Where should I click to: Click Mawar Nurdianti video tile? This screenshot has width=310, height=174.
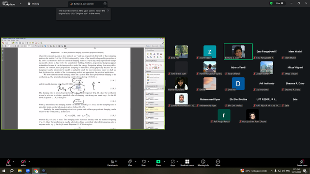[x=181, y=84]
